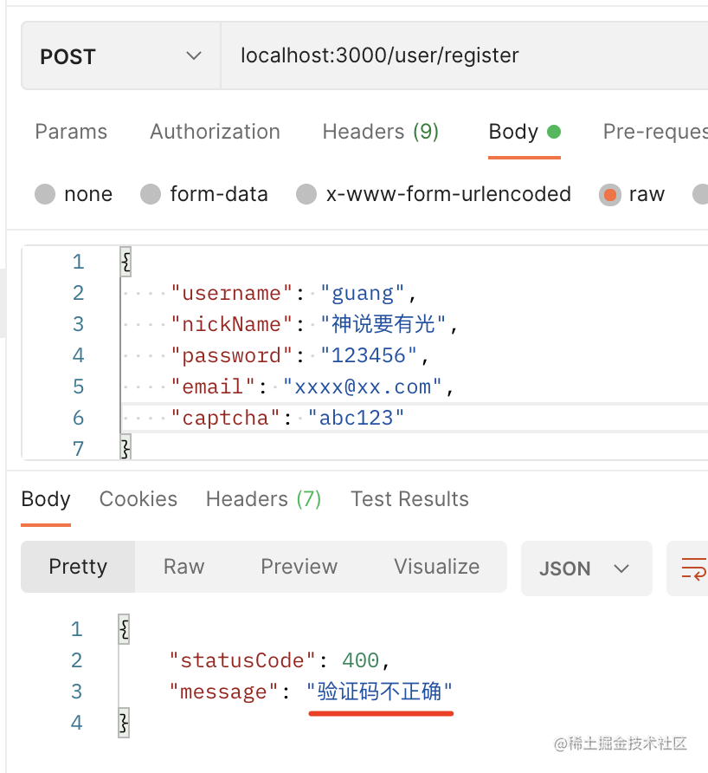Screen dimensions: 708x773
Task: Open the POST method dropdown
Action: pyautogui.click(x=120, y=56)
